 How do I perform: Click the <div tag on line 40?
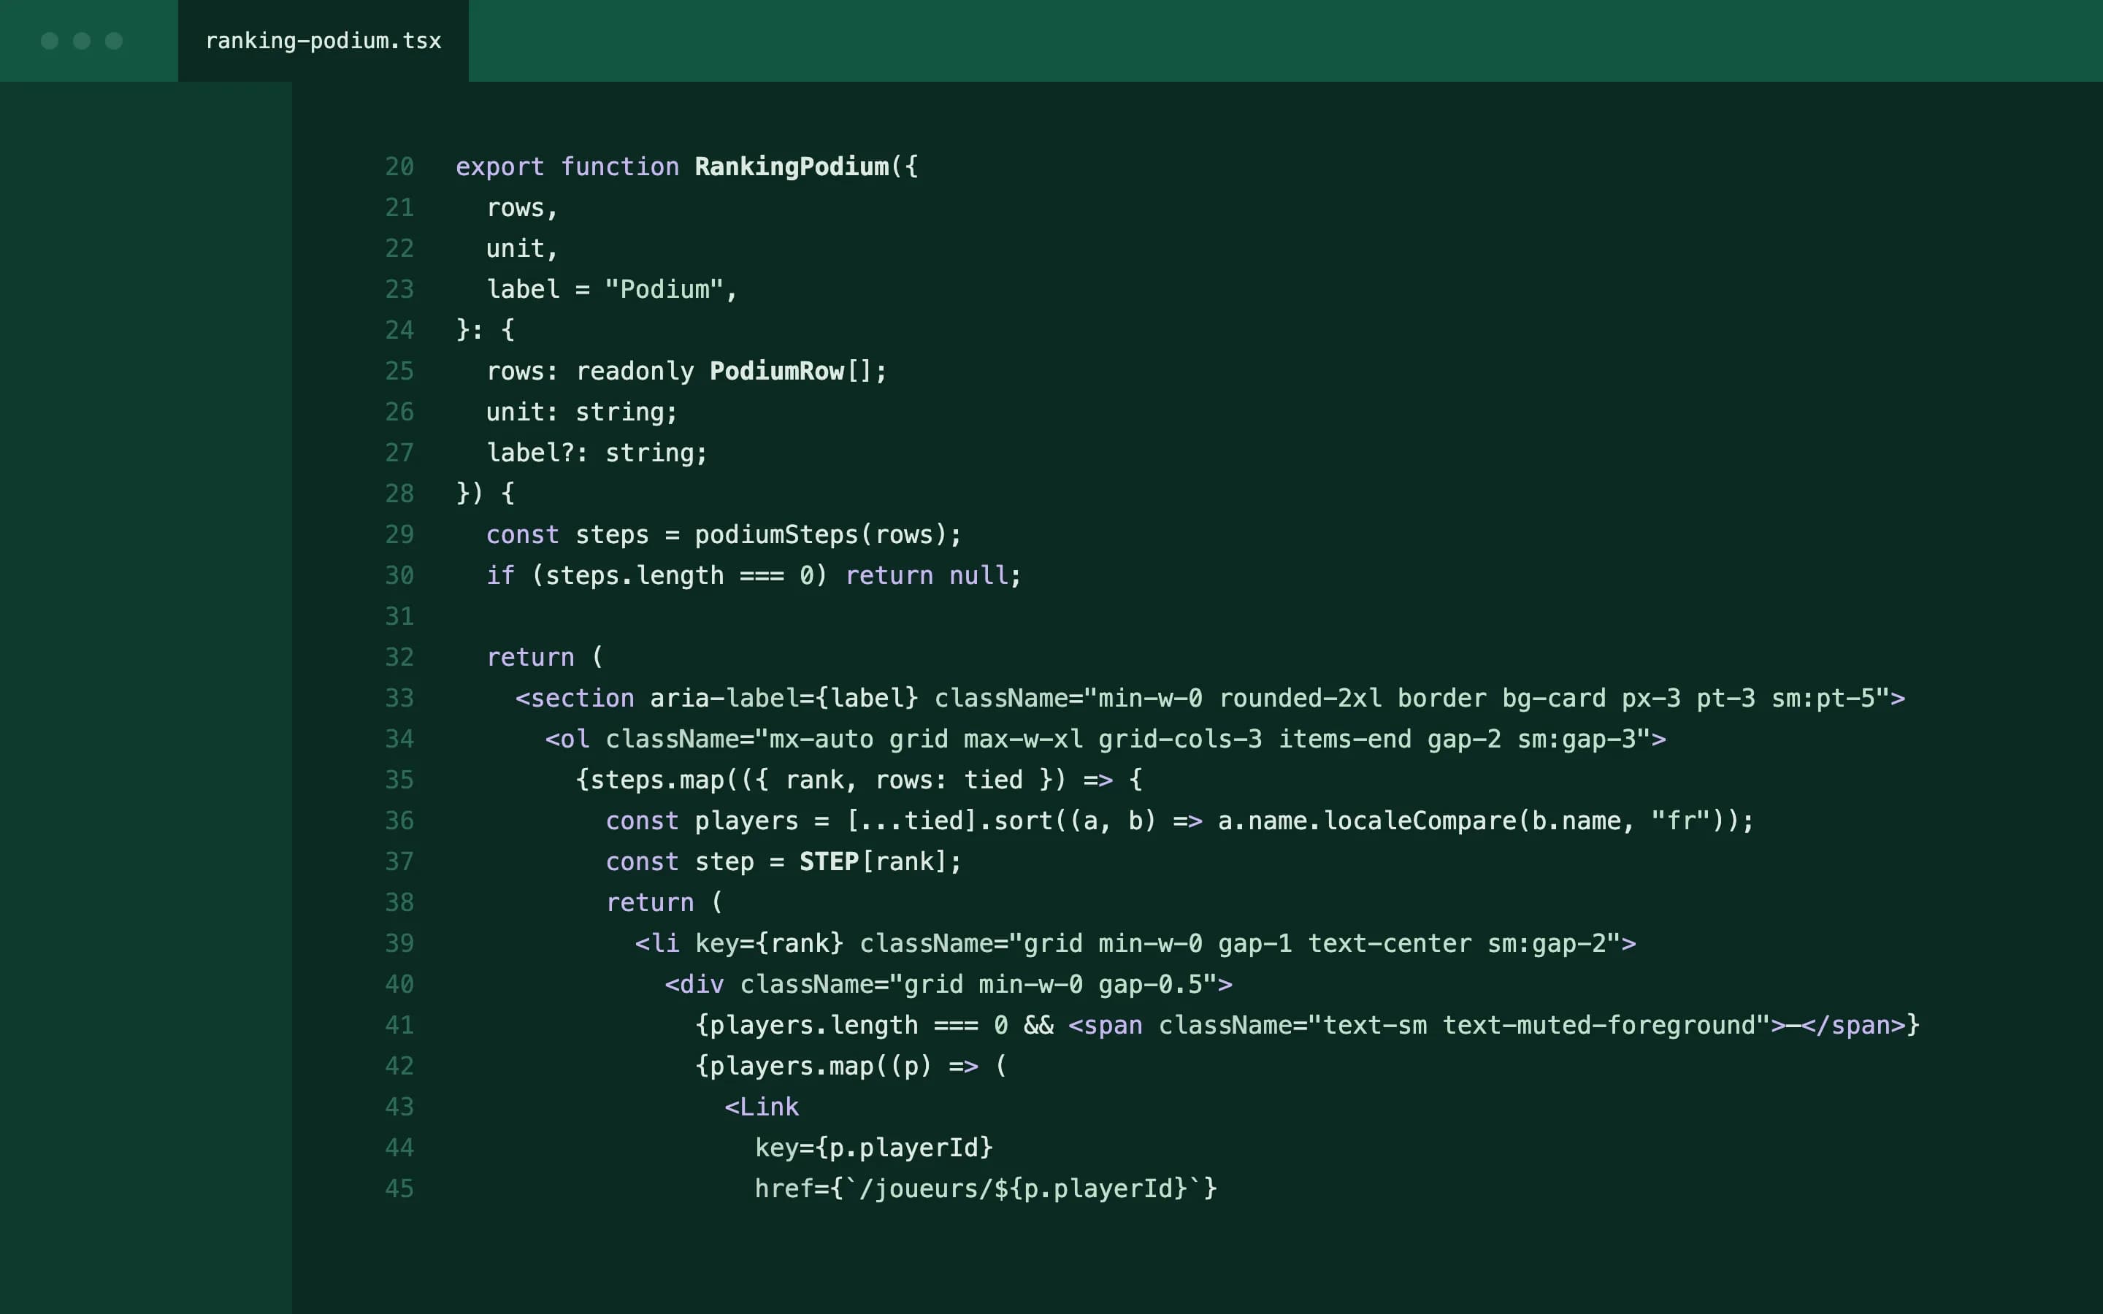[694, 984]
